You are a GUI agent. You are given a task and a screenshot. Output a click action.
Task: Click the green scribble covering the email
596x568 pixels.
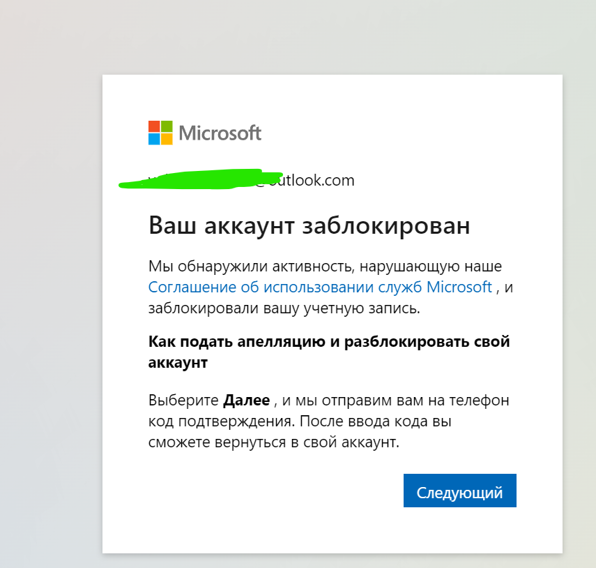click(200, 179)
